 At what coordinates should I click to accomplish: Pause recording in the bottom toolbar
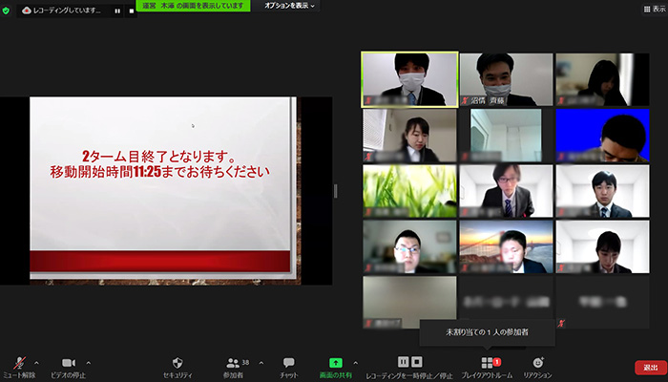pyautogui.click(x=404, y=363)
